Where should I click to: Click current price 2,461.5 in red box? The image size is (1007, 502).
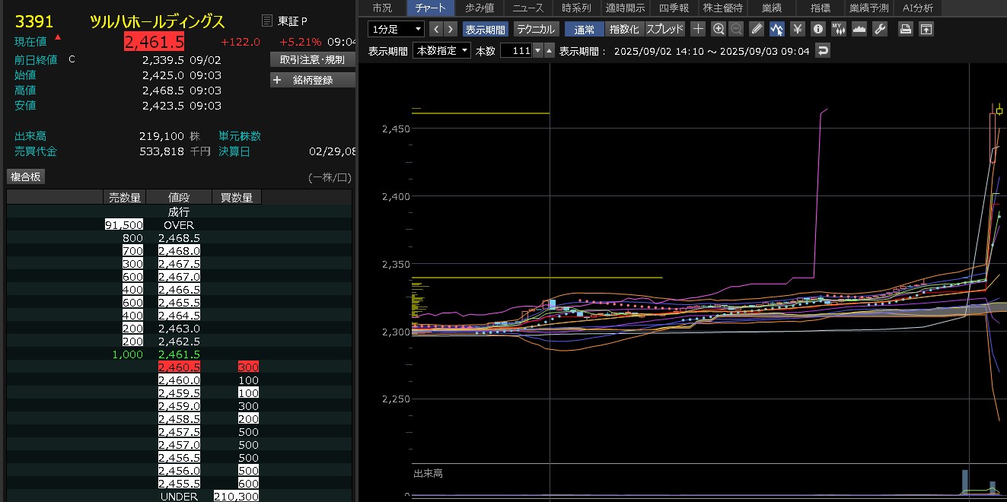tap(154, 42)
